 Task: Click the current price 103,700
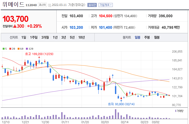tap(16, 19)
